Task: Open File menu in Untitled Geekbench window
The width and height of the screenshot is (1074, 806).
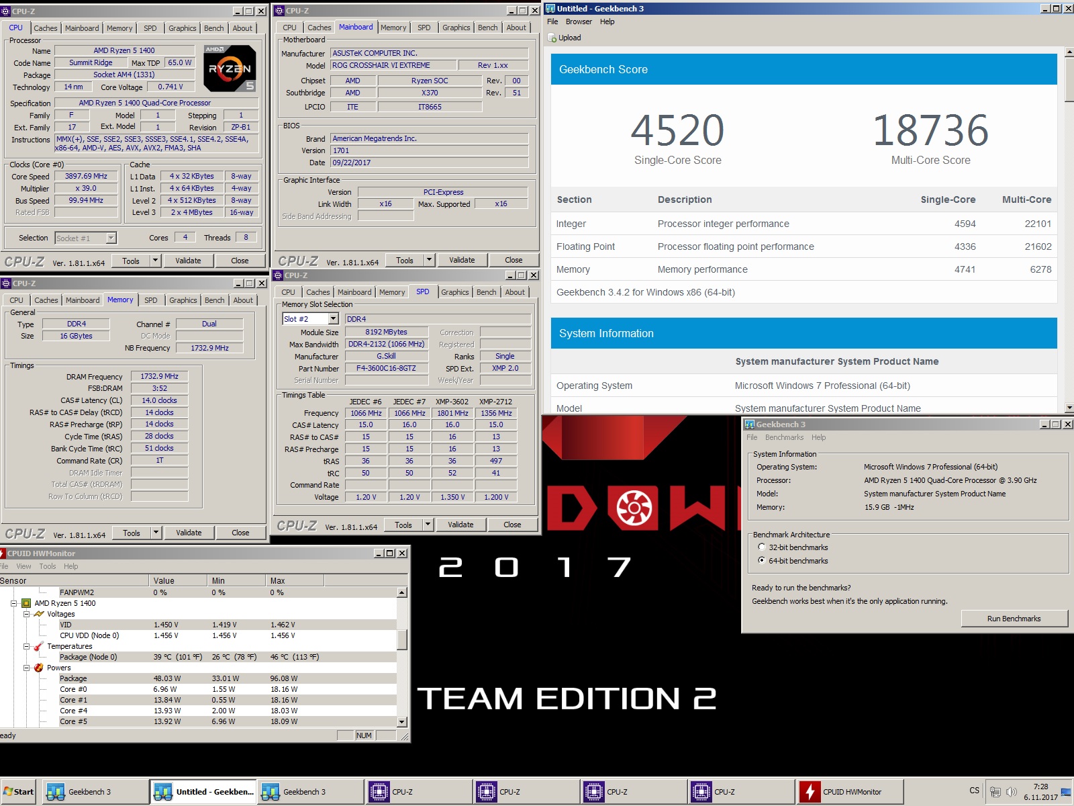Action: (x=552, y=21)
